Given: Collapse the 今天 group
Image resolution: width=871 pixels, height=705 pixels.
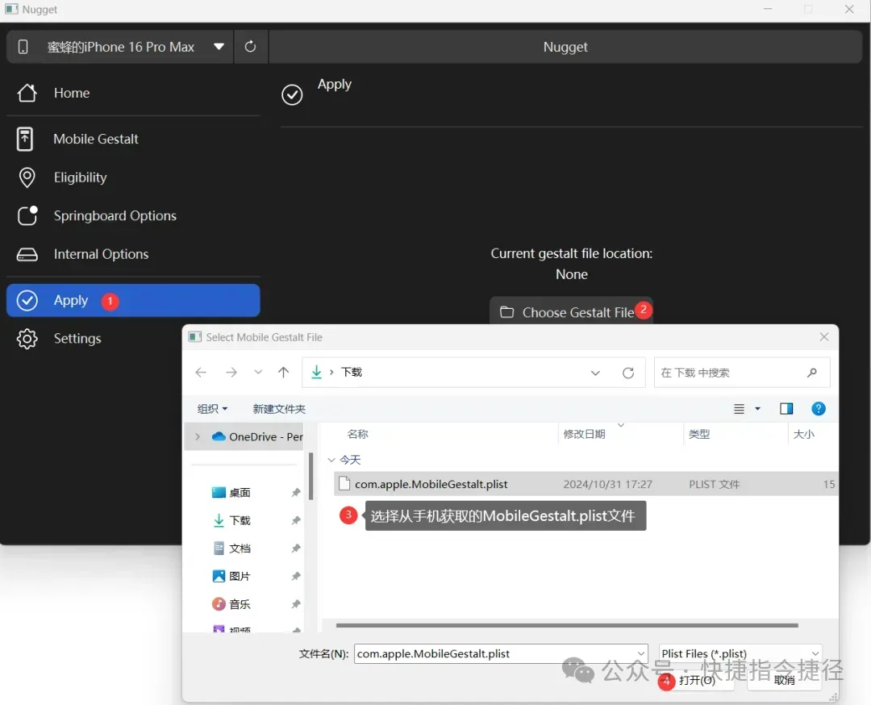Looking at the screenshot, I should click(331, 460).
